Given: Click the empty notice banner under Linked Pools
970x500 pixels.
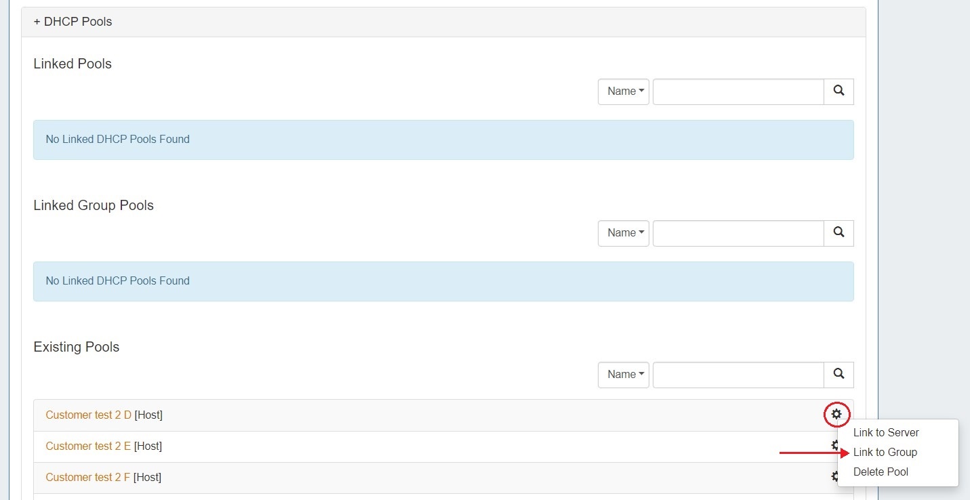Looking at the screenshot, I should 443,140.
